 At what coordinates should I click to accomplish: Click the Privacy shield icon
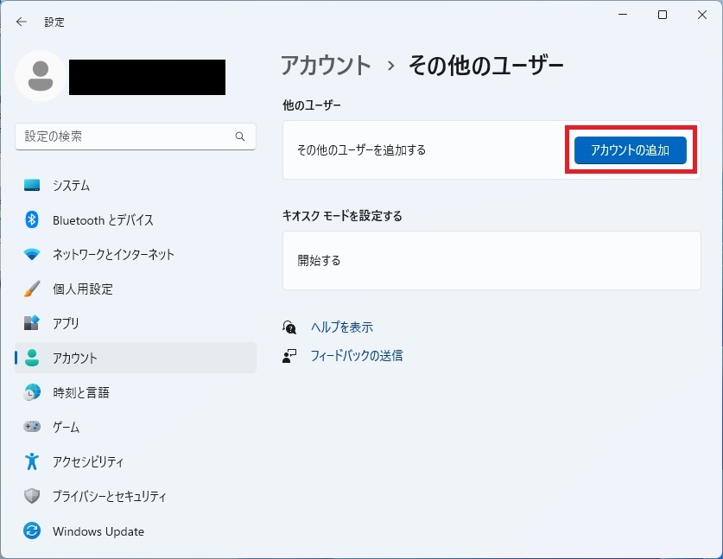(x=32, y=496)
